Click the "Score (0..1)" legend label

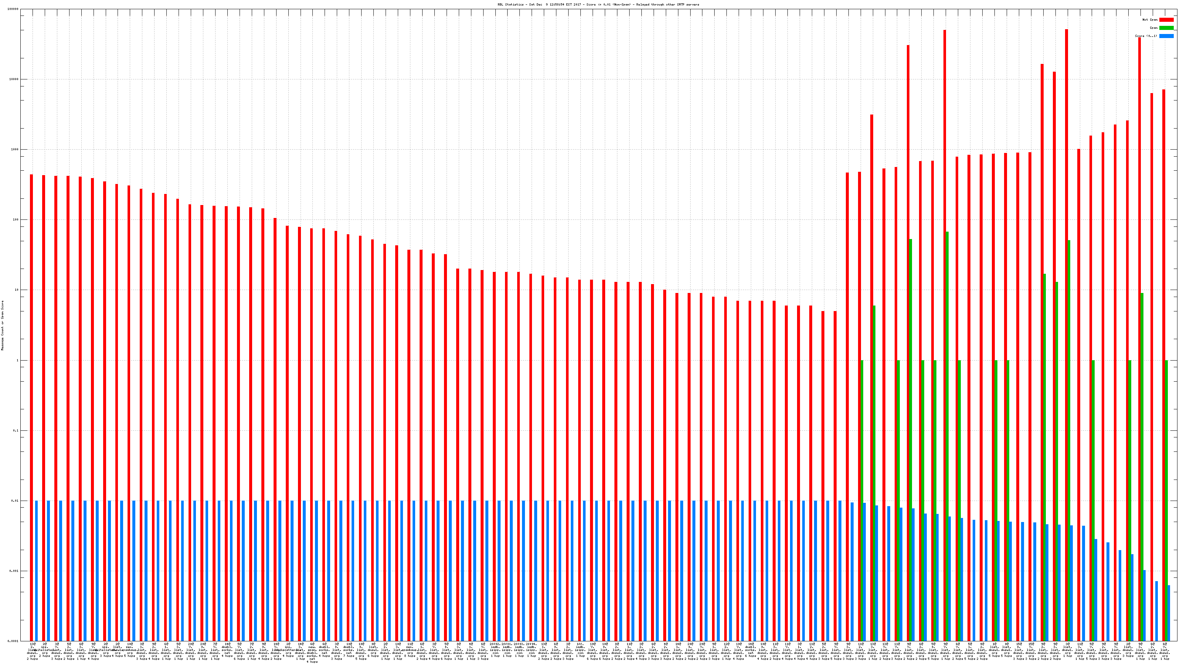pos(1146,36)
